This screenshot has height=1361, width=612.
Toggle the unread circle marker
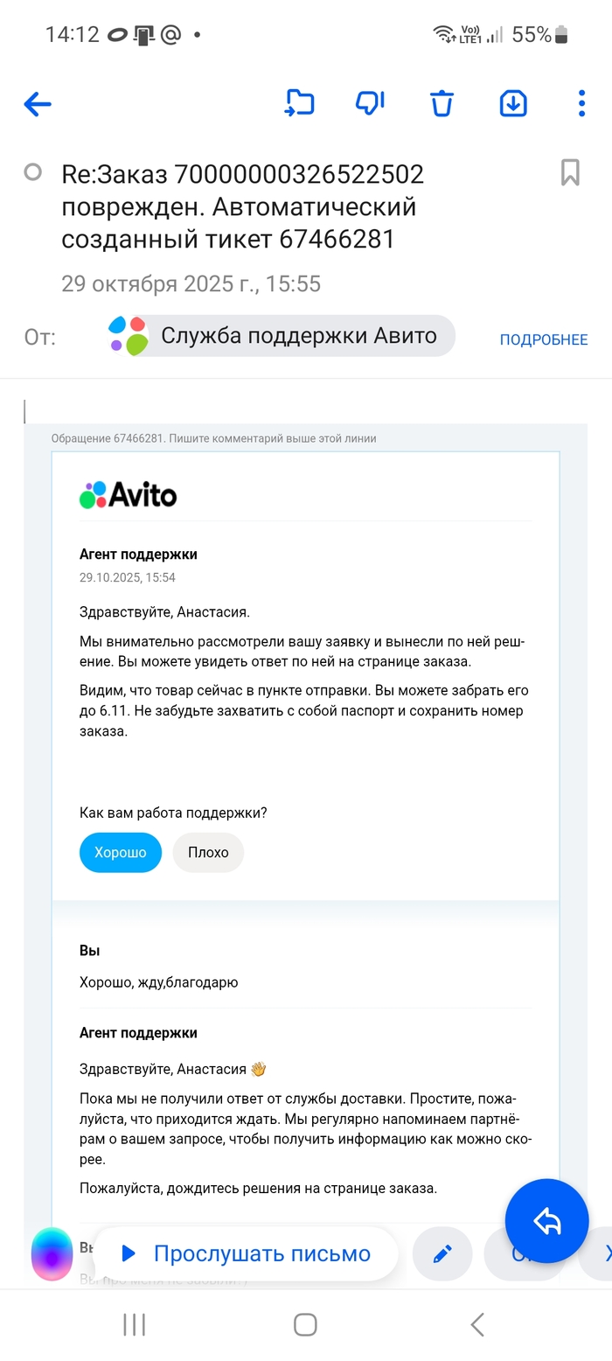(x=33, y=172)
